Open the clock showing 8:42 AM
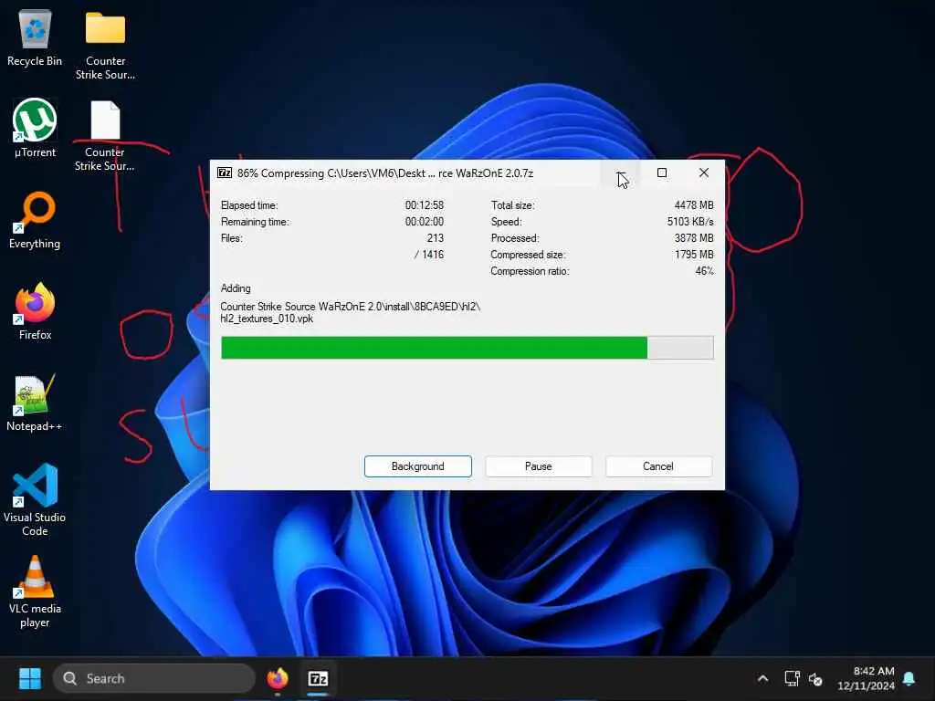 coord(866,678)
